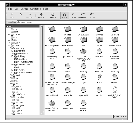
Task: Select the host.conf file icon
Action: [52, 66]
